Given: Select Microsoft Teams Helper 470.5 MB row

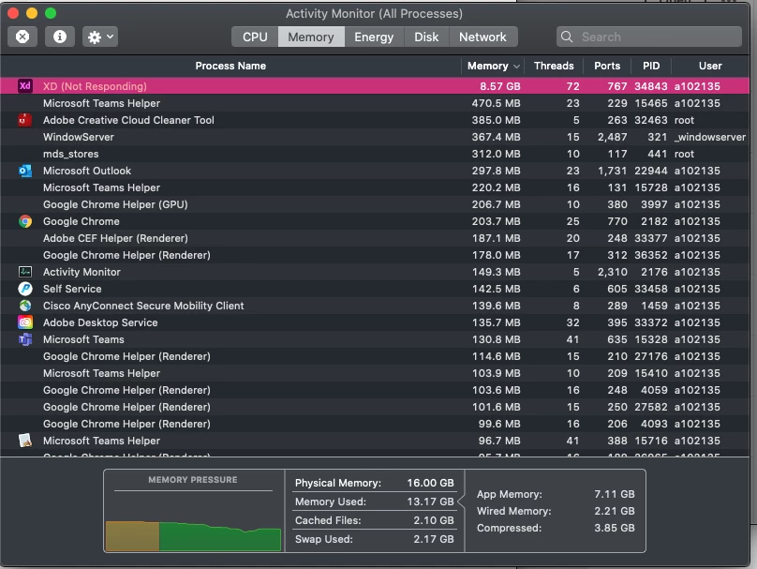Looking at the screenshot, I should click(x=375, y=103).
